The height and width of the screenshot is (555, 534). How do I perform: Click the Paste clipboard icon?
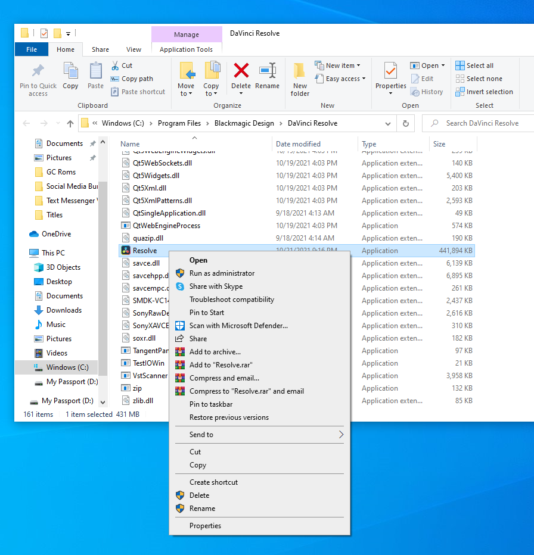click(x=96, y=70)
